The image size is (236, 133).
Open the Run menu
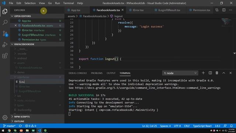pyautogui.click(x=58, y=3)
